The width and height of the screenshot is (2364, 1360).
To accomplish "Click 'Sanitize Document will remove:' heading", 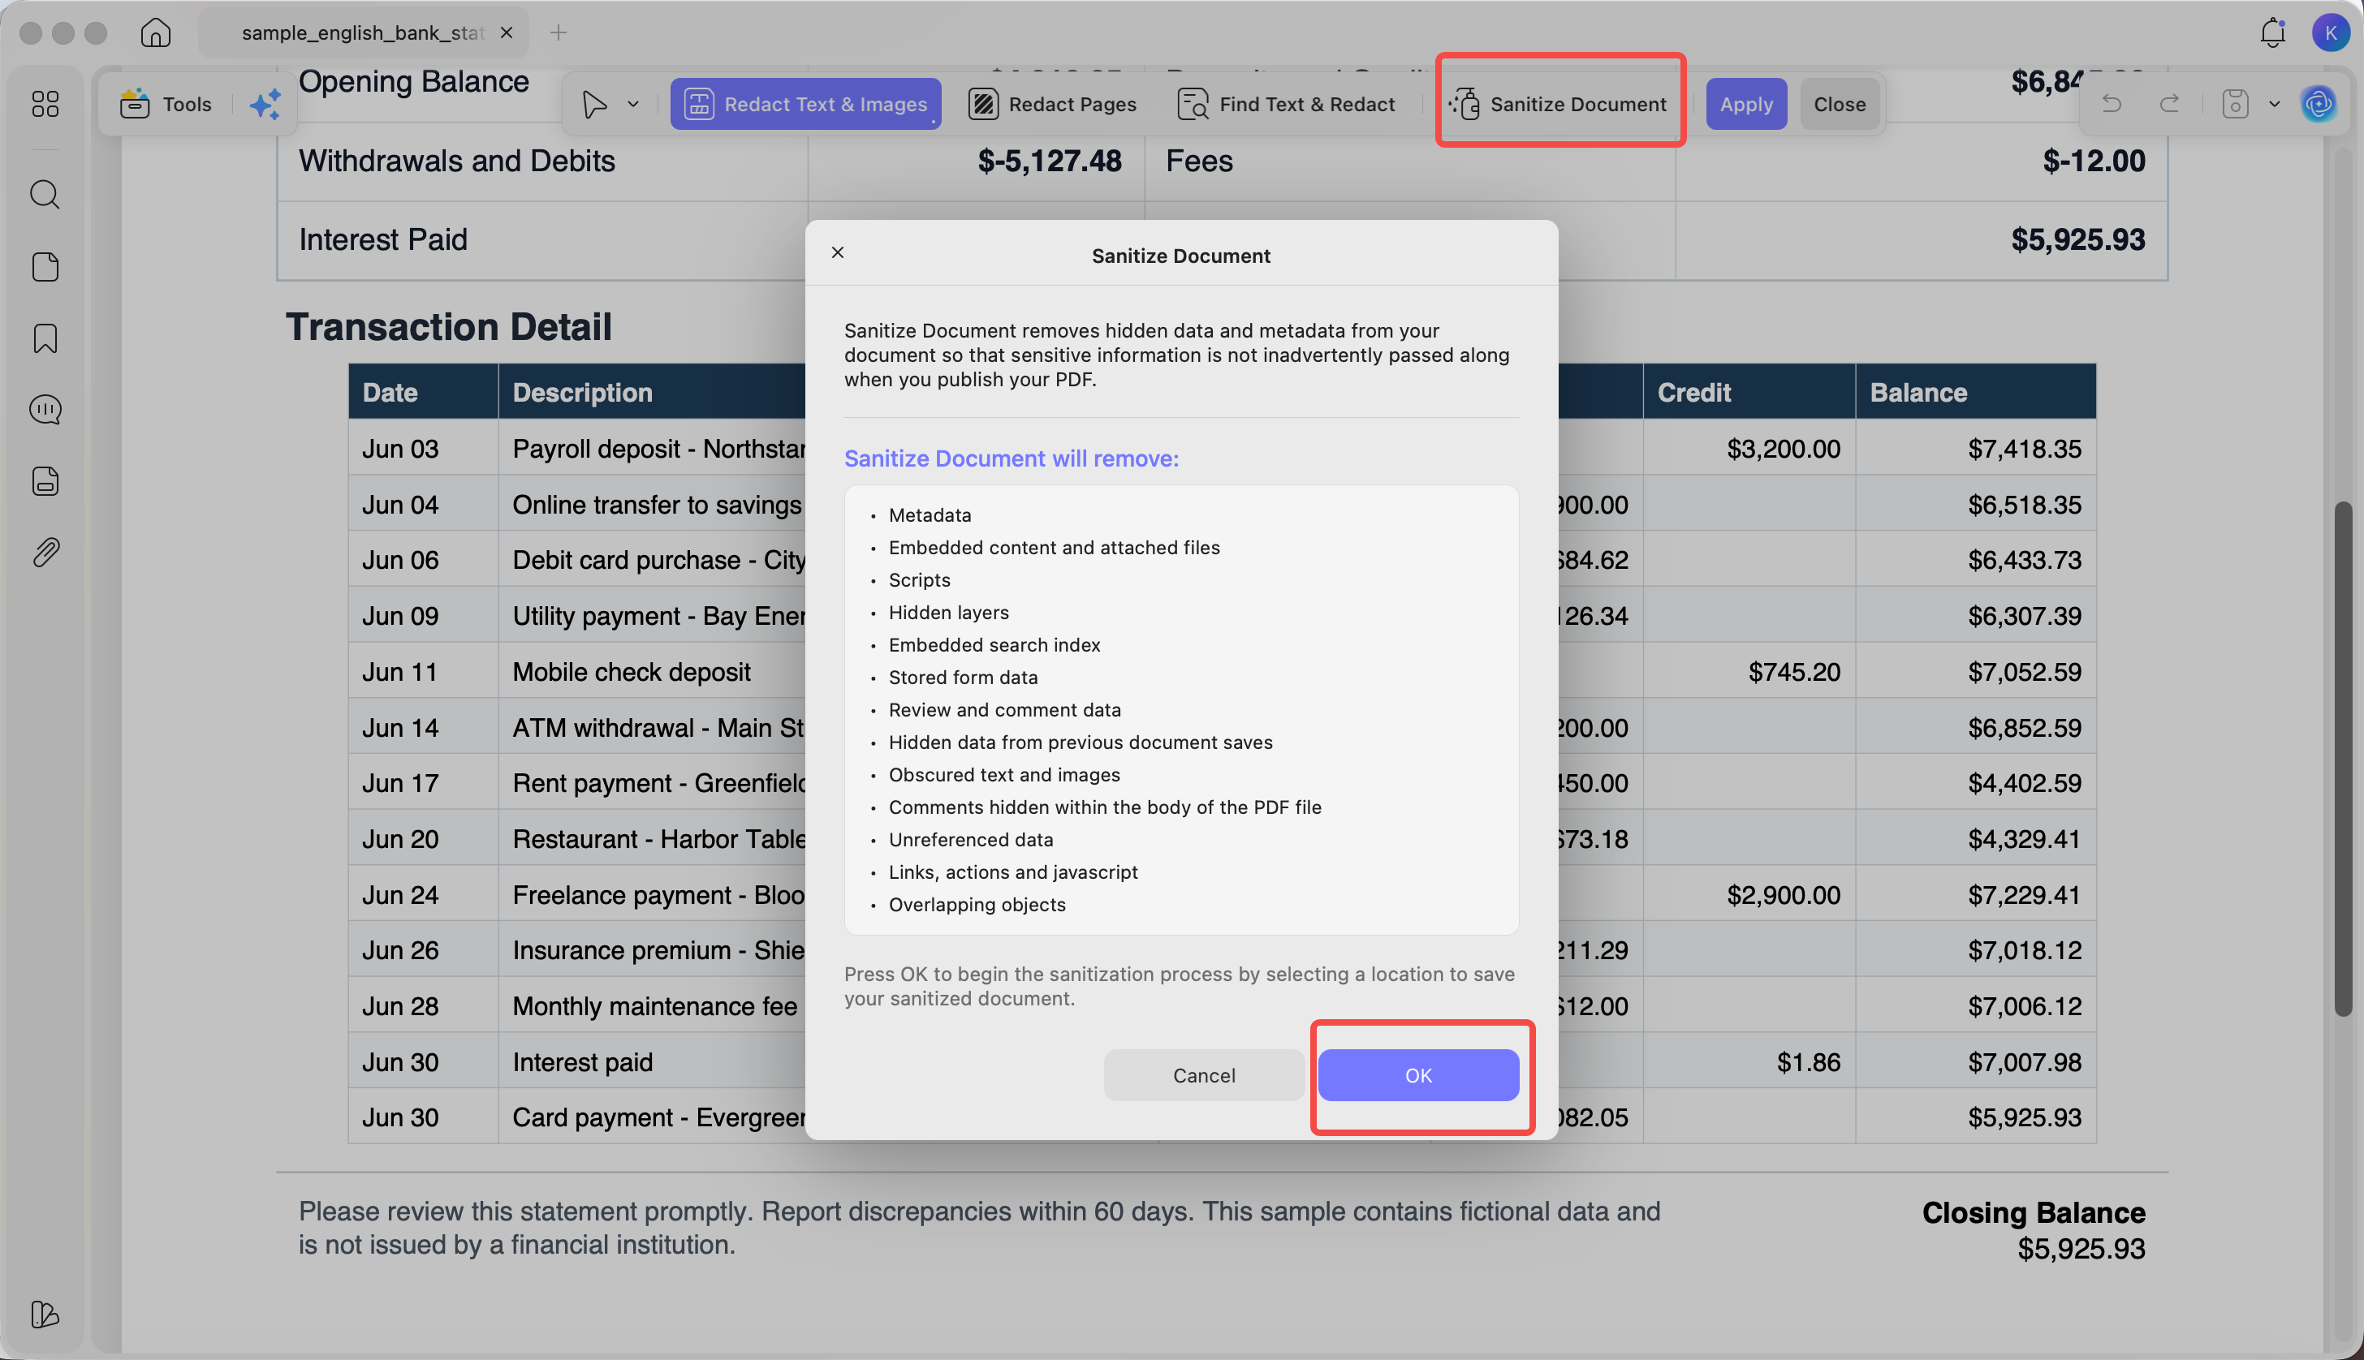I will pyautogui.click(x=1011, y=458).
